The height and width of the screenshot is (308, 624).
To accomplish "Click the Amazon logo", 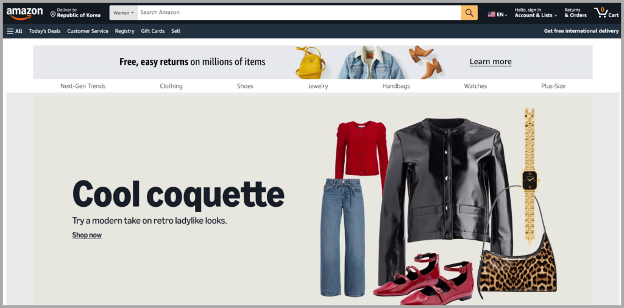I will tap(24, 13).
